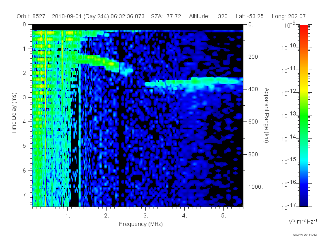Click the SZA: 77.72 value

(166, 16)
